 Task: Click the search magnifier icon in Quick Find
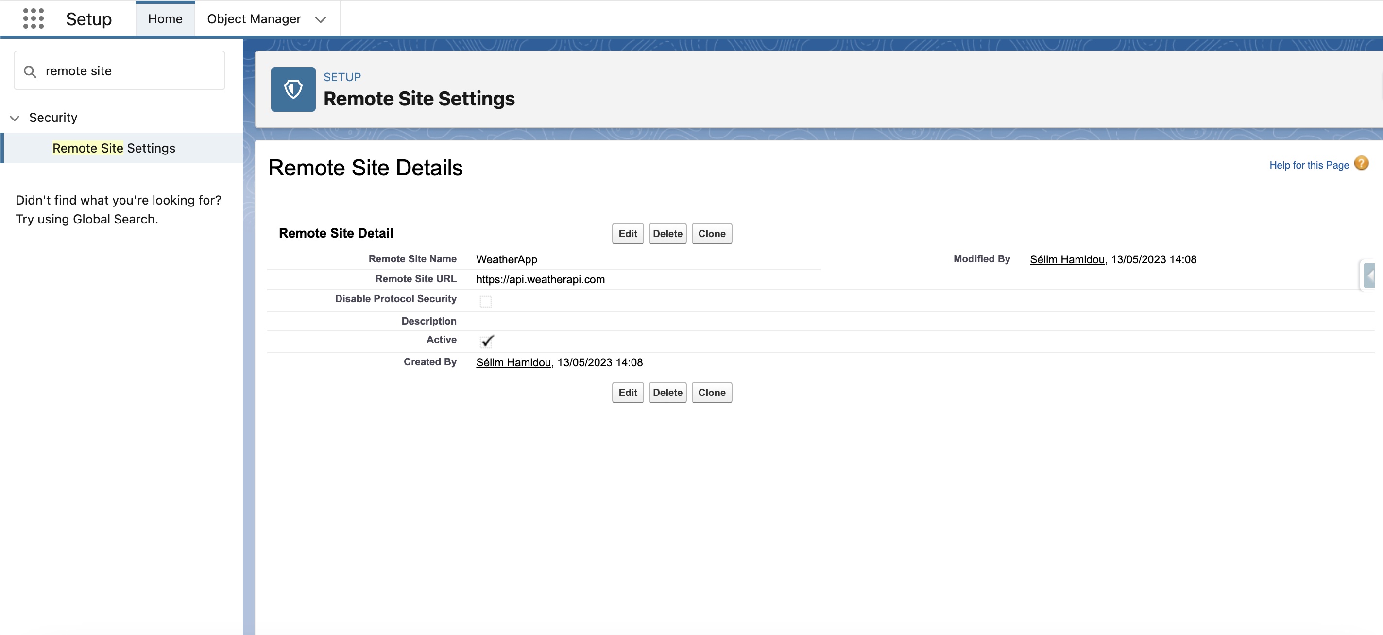tap(30, 71)
